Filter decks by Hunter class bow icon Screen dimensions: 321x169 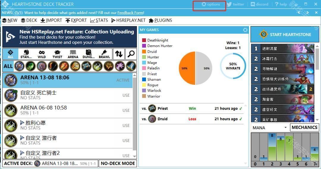coord(53,66)
